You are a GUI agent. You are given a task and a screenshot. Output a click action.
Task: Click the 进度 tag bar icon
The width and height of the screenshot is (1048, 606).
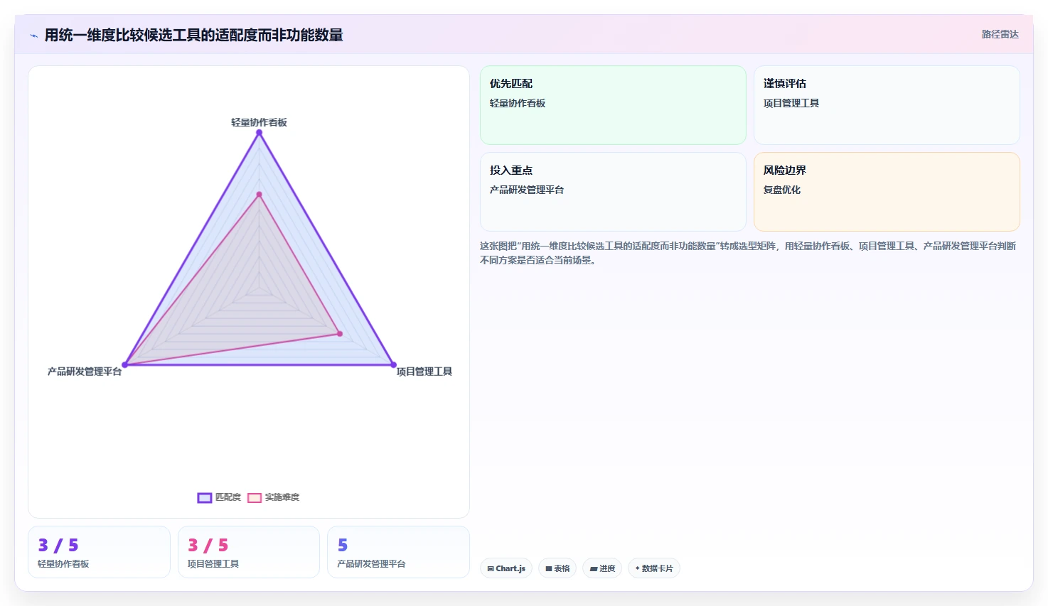click(594, 569)
